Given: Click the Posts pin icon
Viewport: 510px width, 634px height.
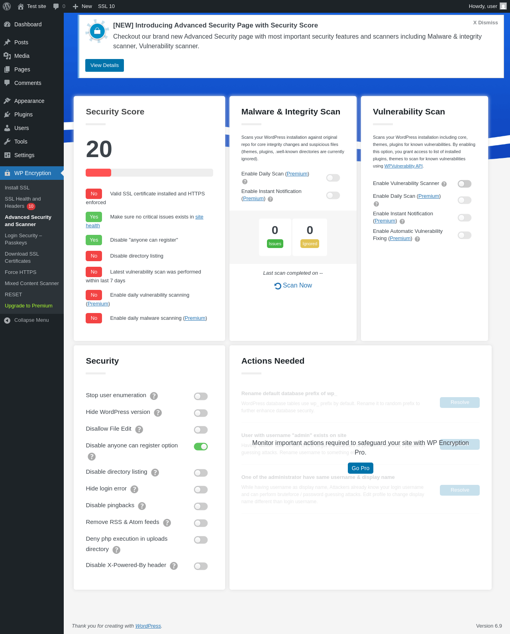Looking at the screenshot, I should tap(7, 42).
